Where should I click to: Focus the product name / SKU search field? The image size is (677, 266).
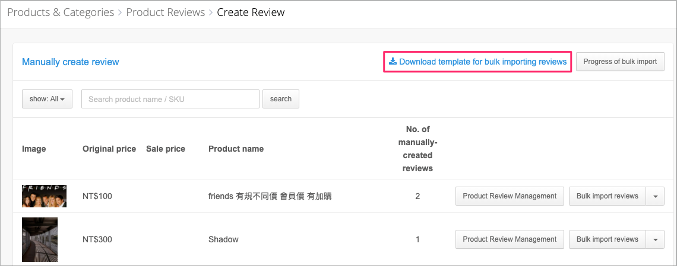click(x=170, y=99)
